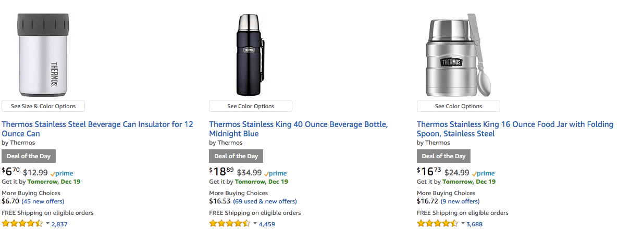Expand rating dropdown arrow beside 2,837 reviews
The height and width of the screenshot is (231, 618).
[x=48, y=224]
